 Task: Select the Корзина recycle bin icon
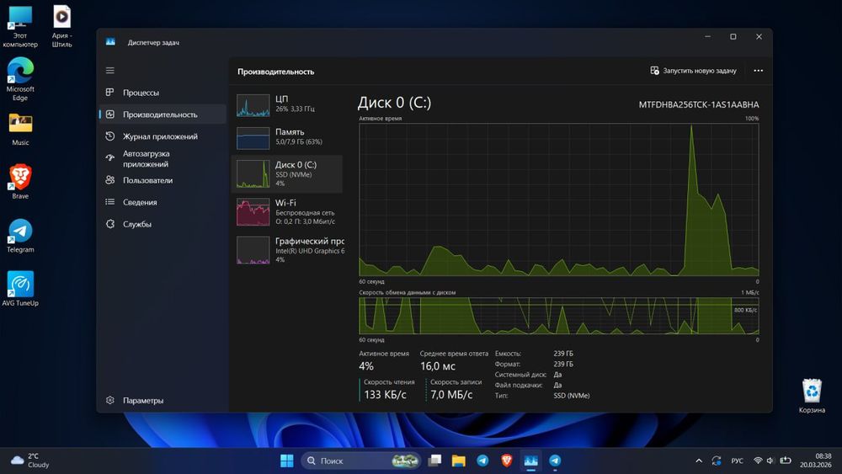tap(812, 396)
